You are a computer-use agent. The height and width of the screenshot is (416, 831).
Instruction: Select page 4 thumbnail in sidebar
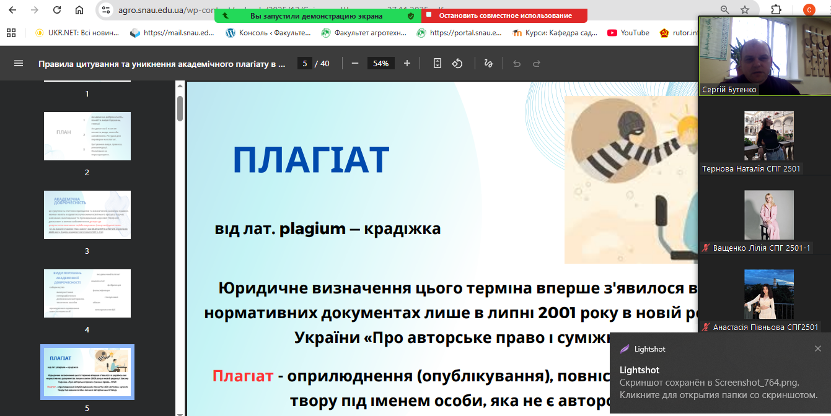pos(87,293)
